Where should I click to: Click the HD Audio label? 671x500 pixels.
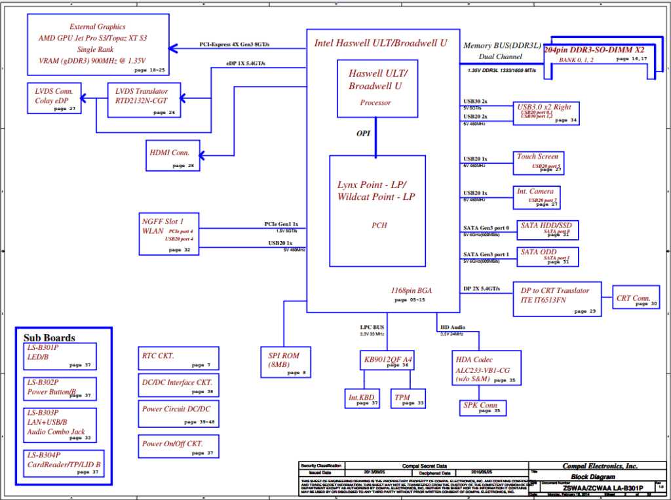coord(453,327)
